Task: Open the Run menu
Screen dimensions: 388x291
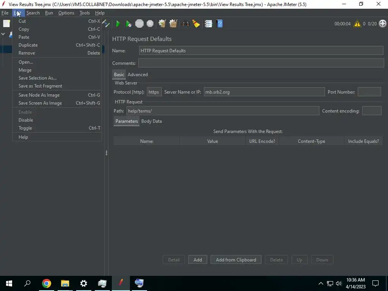Action: [x=49, y=13]
